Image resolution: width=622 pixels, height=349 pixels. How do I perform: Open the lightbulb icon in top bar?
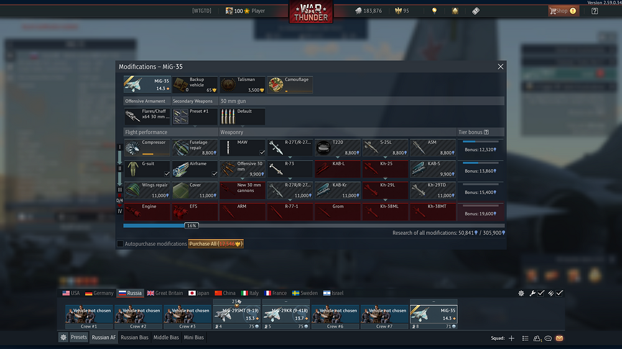point(434,11)
